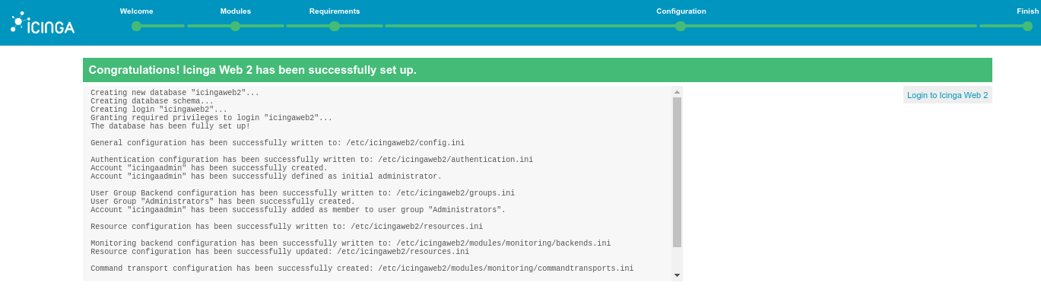This screenshot has width=1041, height=305.
Task: Open the Modules step label
Action: (236, 11)
